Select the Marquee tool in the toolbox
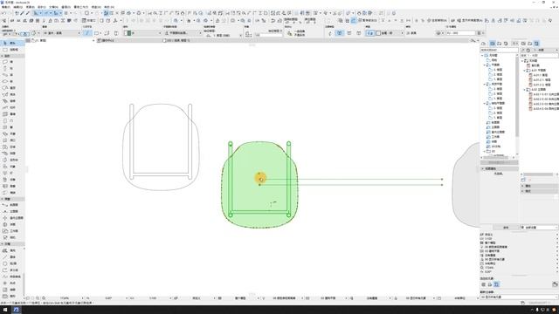This screenshot has height=314, width=559. [12, 50]
